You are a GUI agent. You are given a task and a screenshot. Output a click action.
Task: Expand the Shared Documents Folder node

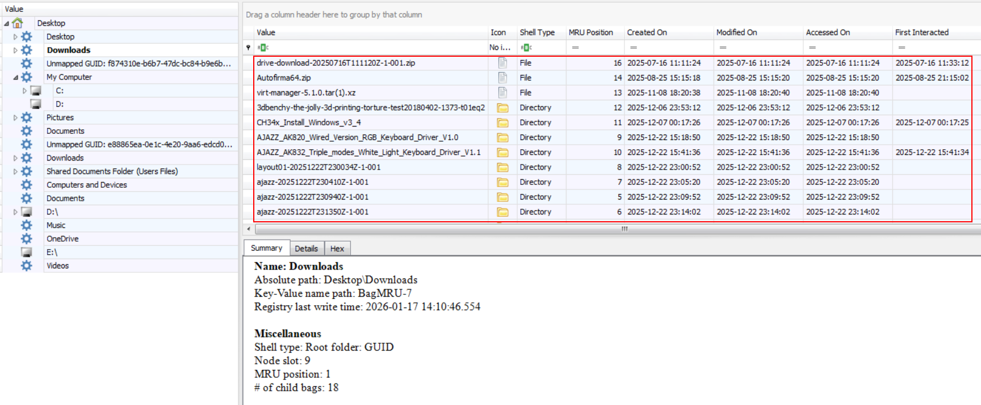coord(15,171)
